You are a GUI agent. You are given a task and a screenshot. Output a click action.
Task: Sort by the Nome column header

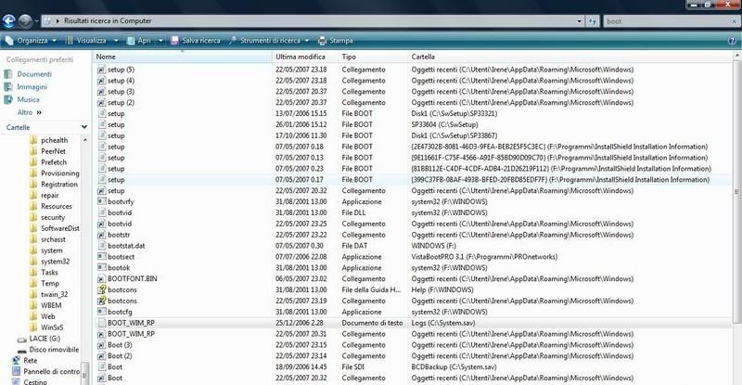click(x=182, y=57)
